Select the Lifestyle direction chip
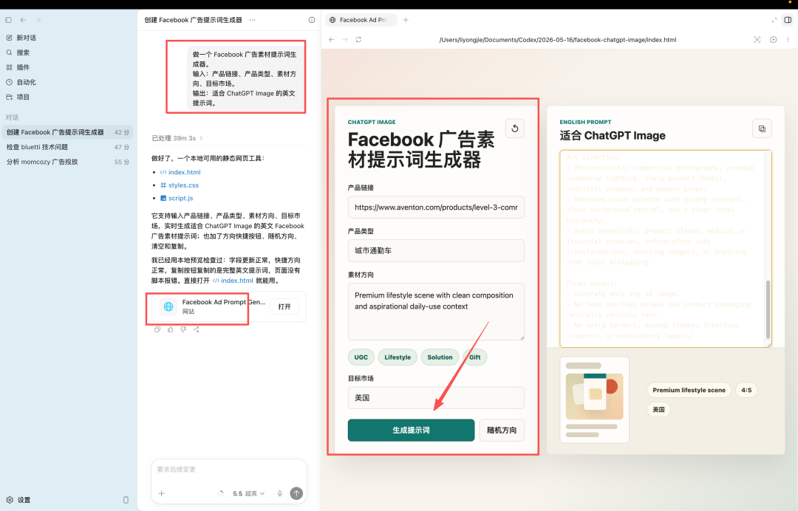The height and width of the screenshot is (511, 798). (x=398, y=357)
